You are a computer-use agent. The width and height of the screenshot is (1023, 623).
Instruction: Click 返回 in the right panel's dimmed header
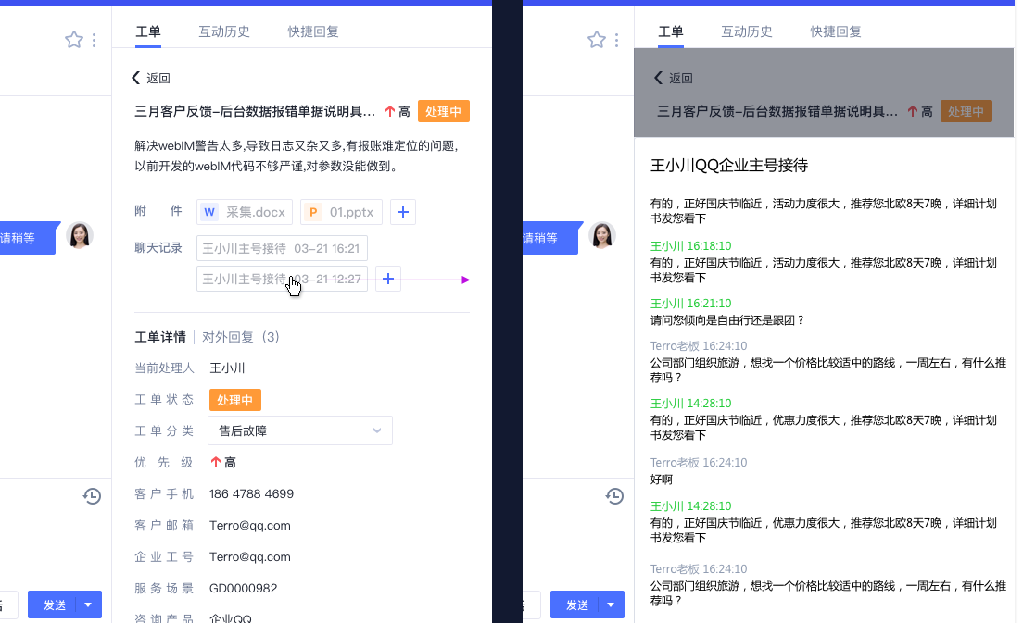[x=674, y=79]
